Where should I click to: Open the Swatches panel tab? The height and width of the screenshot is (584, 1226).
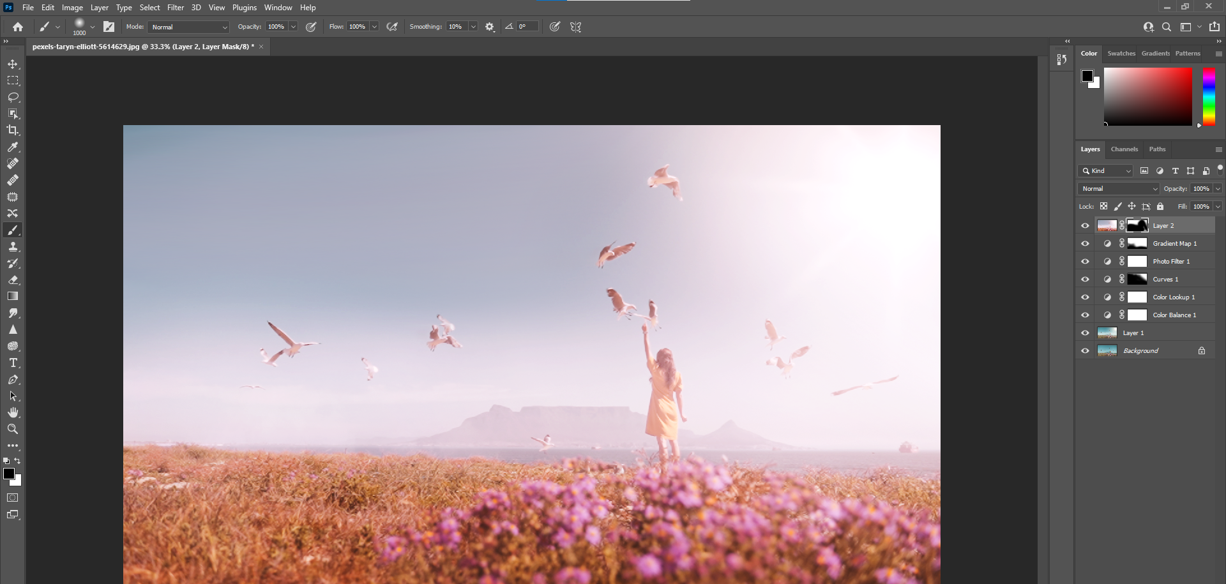click(1121, 54)
